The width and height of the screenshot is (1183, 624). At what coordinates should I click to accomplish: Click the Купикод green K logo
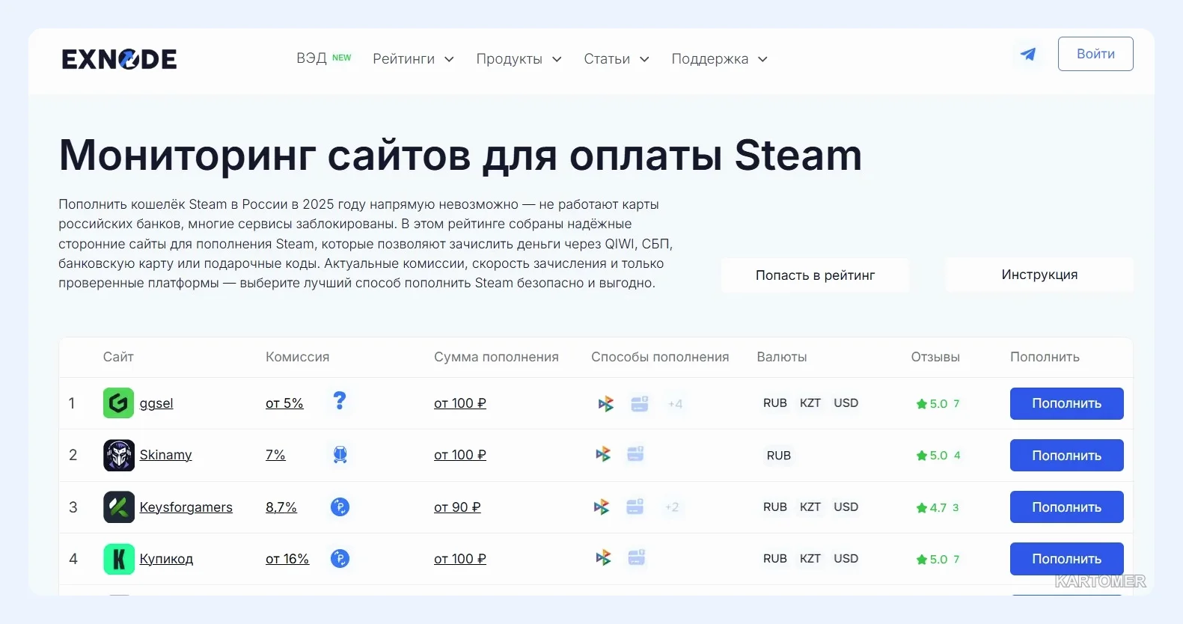point(118,559)
